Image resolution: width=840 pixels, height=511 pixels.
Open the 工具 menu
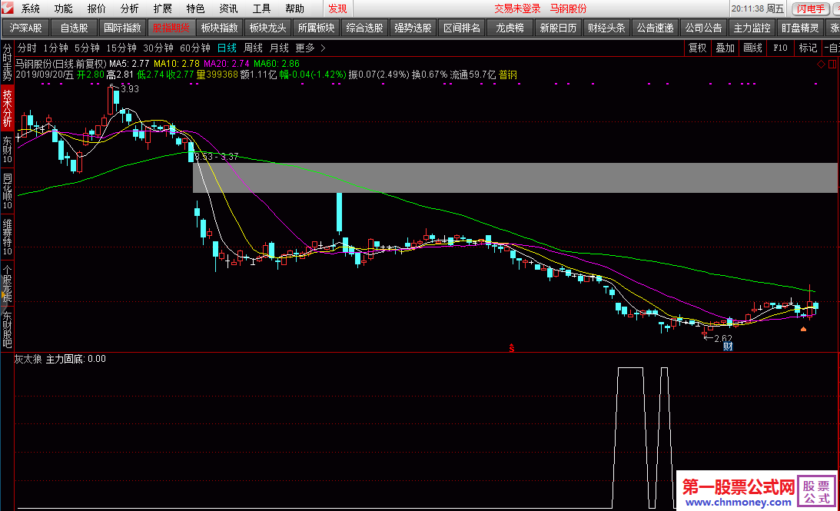pos(261,8)
